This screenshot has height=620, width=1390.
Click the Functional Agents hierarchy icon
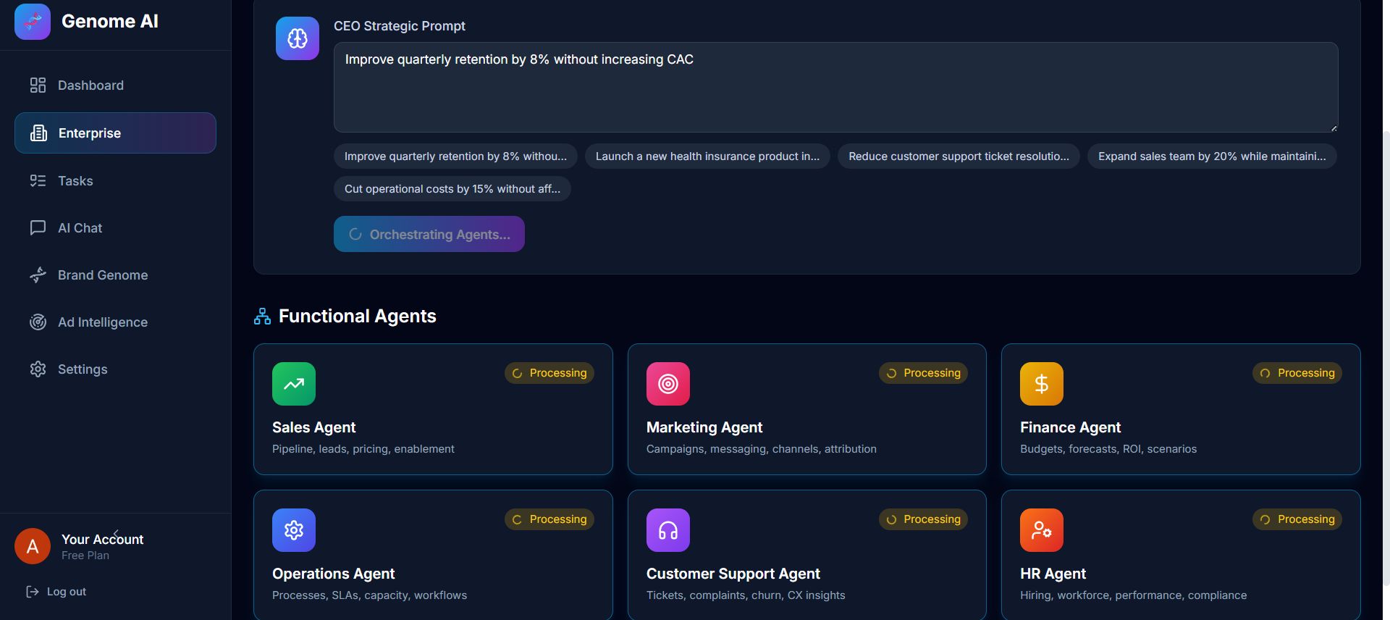[262, 317]
